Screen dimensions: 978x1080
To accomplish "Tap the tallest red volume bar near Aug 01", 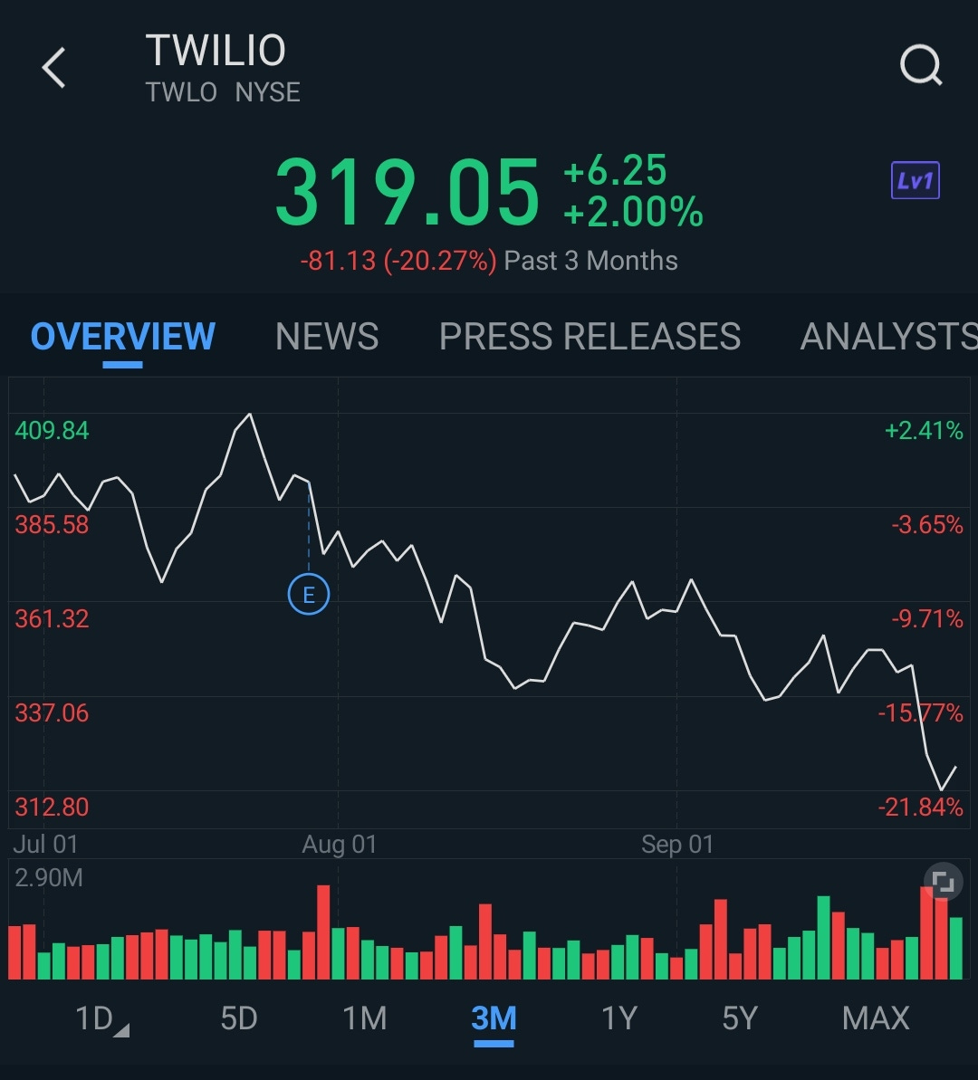I will pyautogui.click(x=323, y=932).
